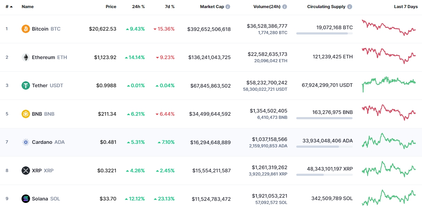The height and width of the screenshot is (211, 422).
Task: Click the Ethereum coin logo
Action: [25, 57]
